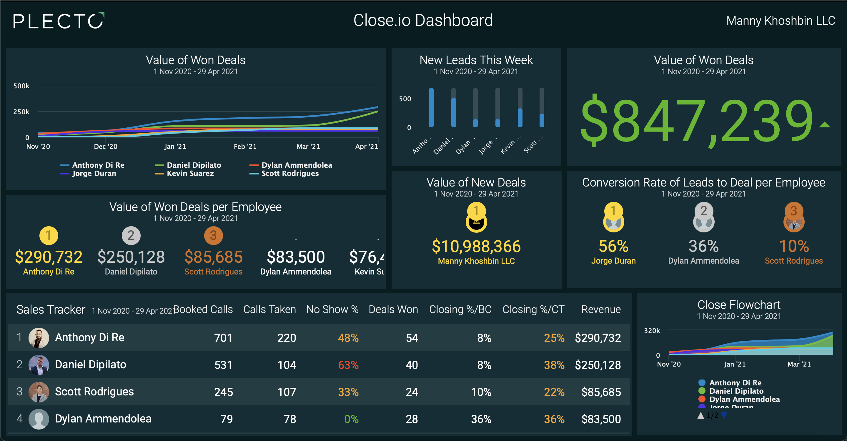The height and width of the screenshot is (441, 847).
Task: Click the $10,988,366 new deals value
Action: coord(476,246)
